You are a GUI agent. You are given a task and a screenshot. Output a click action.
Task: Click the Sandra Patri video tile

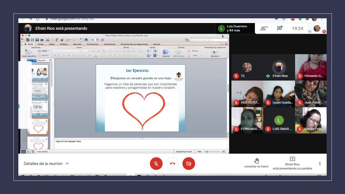[x=311, y=120]
